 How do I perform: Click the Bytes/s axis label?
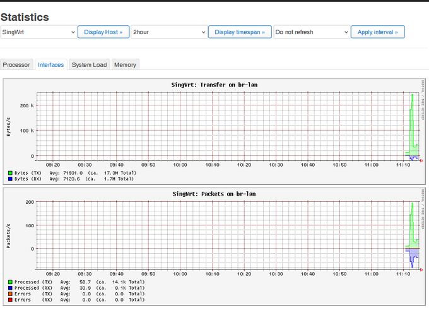coord(8,127)
